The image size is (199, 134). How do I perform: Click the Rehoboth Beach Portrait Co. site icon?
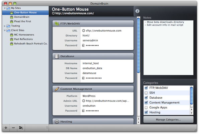tap(12, 44)
